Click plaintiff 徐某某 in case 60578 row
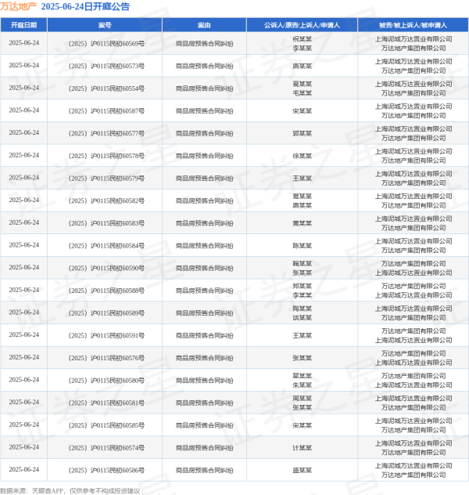Screen dimensions: 469x495 click(302, 156)
